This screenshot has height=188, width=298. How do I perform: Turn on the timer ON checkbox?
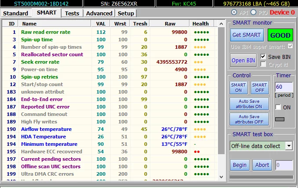tap(278, 107)
